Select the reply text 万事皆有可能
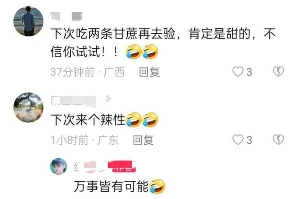301x199 pixels. pyautogui.click(x=112, y=186)
